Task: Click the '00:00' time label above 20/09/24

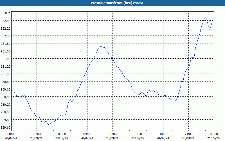Action: (11, 134)
